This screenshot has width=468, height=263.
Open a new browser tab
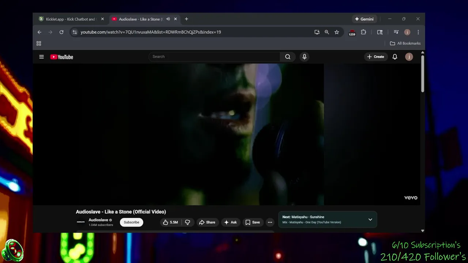[x=186, y=19]
